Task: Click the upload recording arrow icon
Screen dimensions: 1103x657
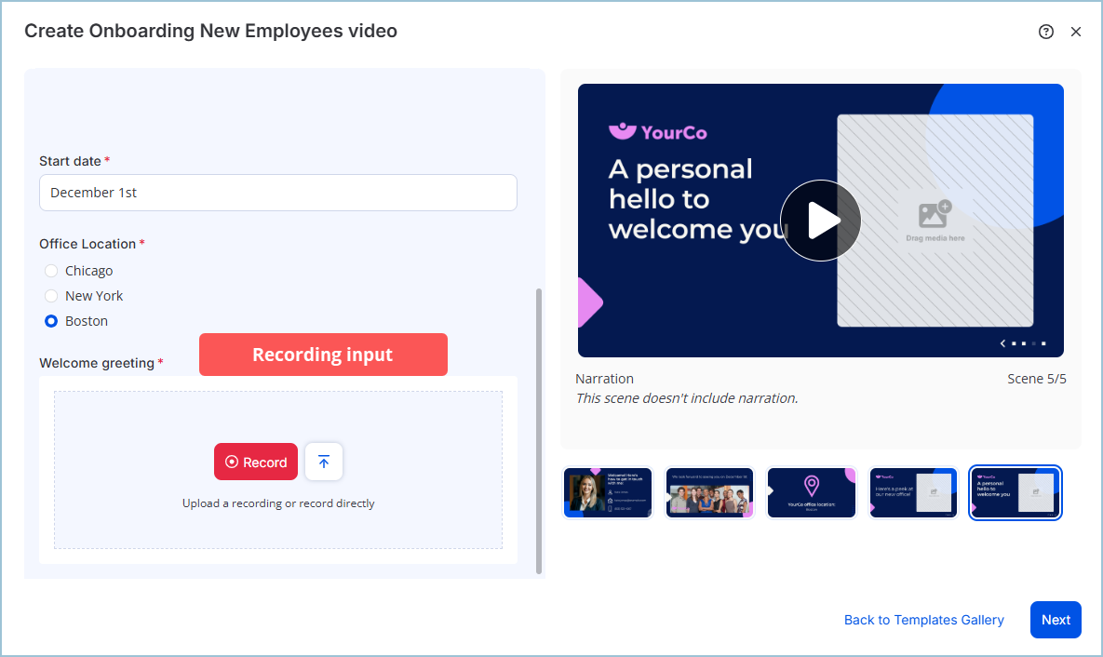Action: pos(324,462)
